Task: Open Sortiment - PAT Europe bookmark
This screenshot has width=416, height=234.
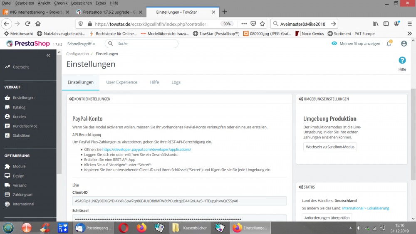Action: (x=351, y=34)
